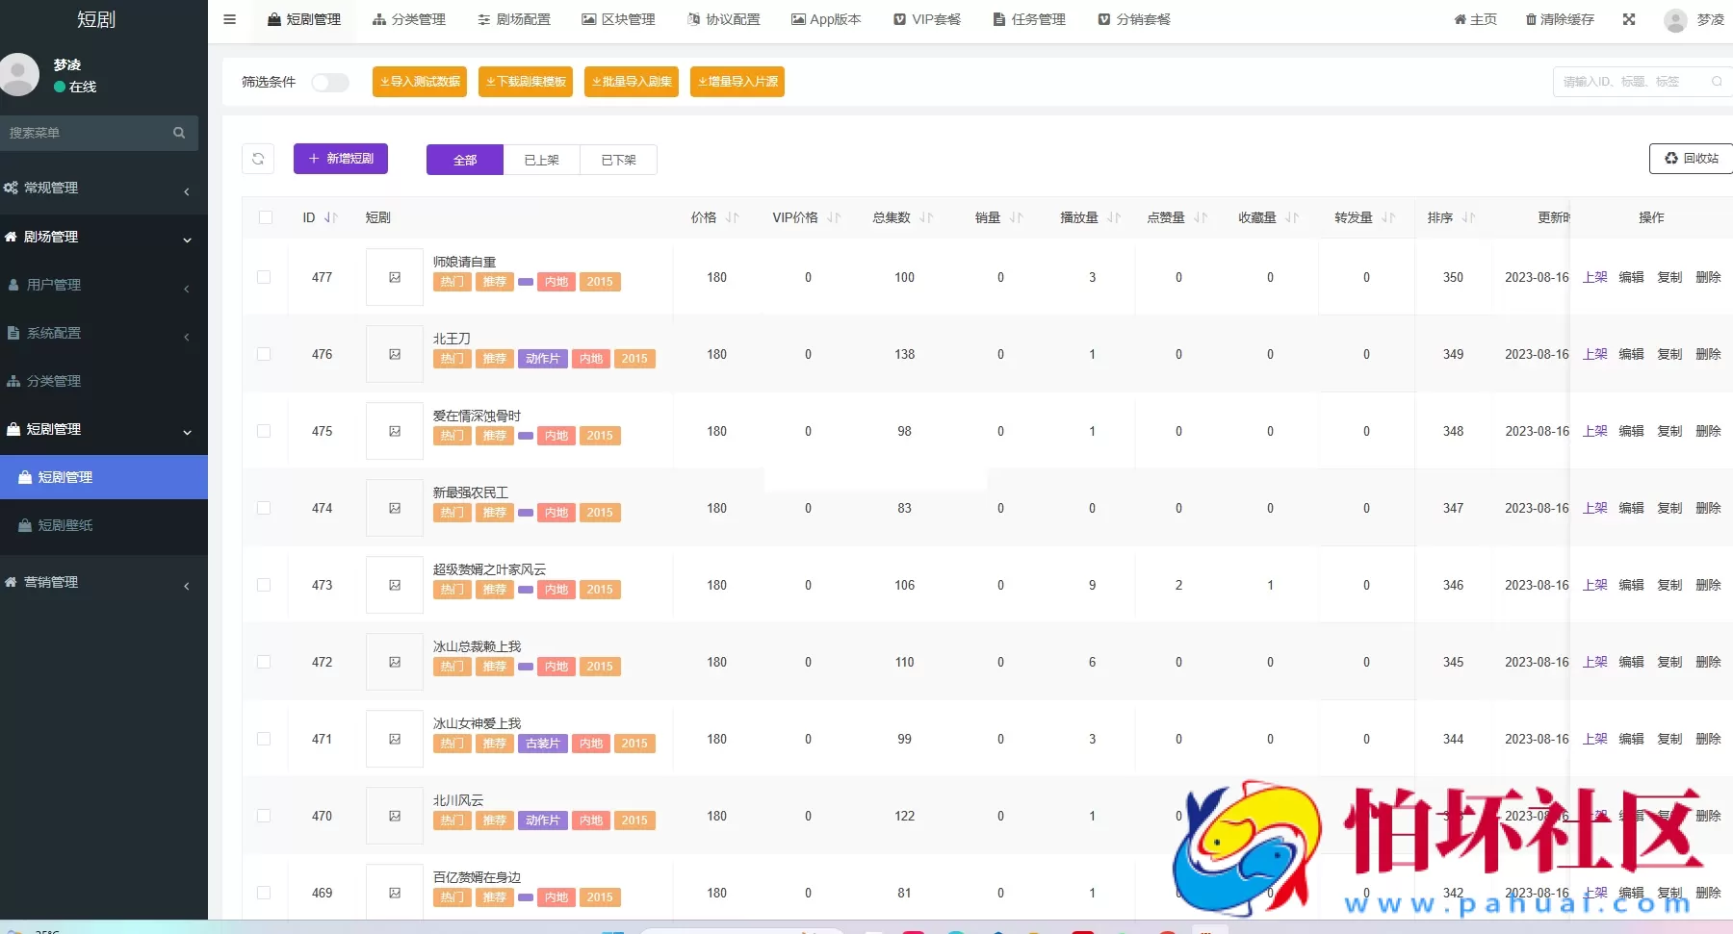Open the 回收站 recycle bin

(1690, 159)
